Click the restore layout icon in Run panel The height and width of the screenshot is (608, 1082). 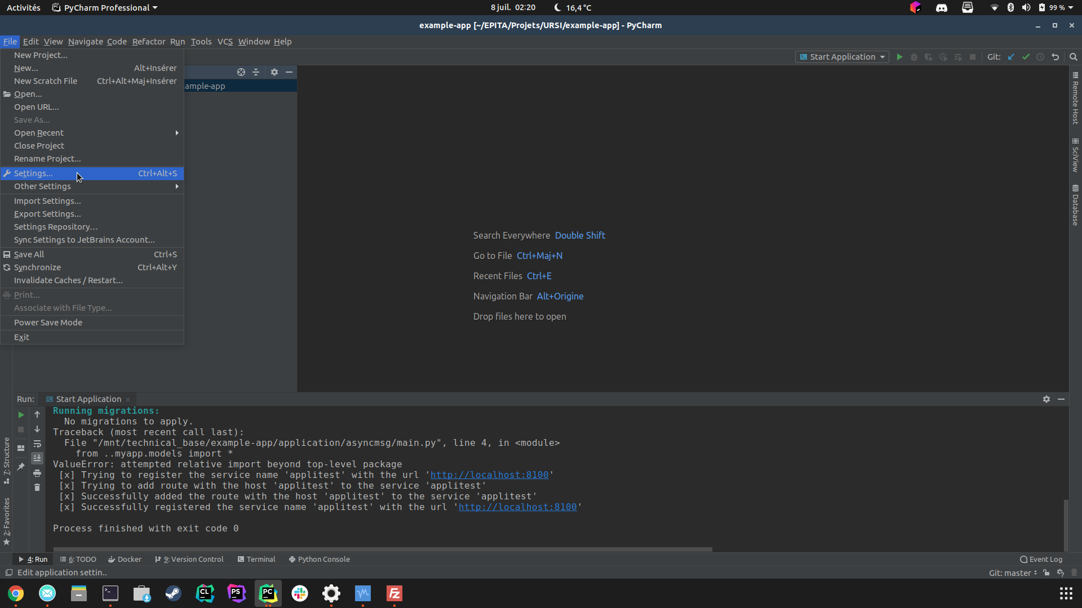tap(21, 448)
